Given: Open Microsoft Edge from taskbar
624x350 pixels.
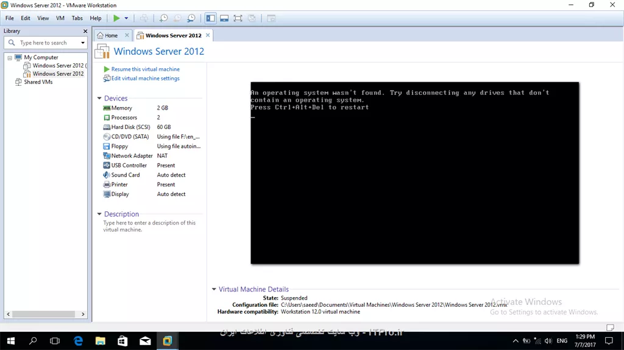Looking at the screenshot, I should pos(79,341).
